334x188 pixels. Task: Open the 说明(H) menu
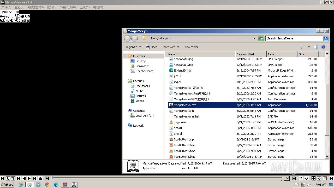tap(98, 7)
